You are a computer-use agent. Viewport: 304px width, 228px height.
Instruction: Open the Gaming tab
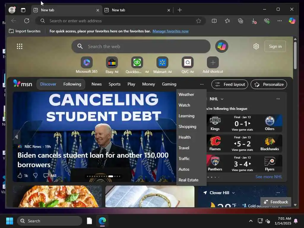click(169, 84)
